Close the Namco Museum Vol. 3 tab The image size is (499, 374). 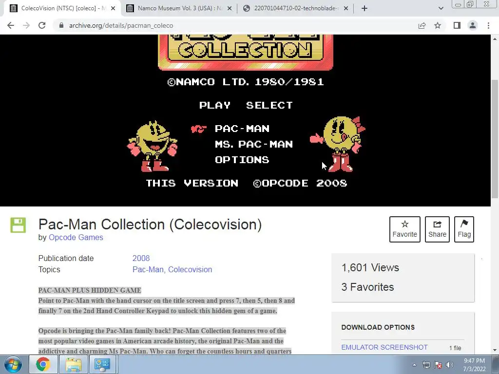coord(229,8)
